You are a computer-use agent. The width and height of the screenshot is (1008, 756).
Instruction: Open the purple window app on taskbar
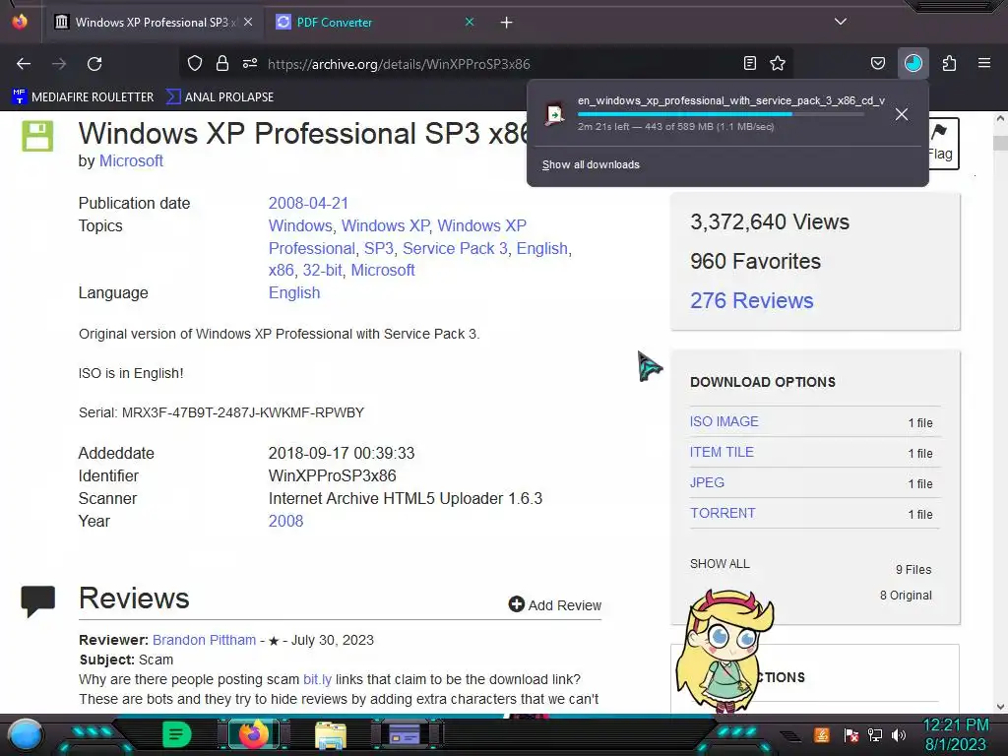coord(405,734)
